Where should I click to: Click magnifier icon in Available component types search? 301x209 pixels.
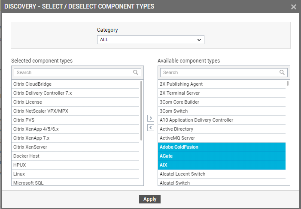pyautogui.click(x=282, y=72)
